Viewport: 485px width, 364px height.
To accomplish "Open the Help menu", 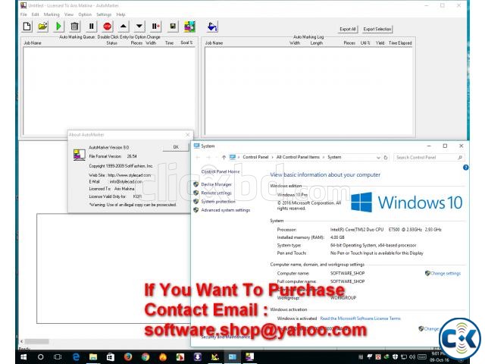I will [120, 14].
